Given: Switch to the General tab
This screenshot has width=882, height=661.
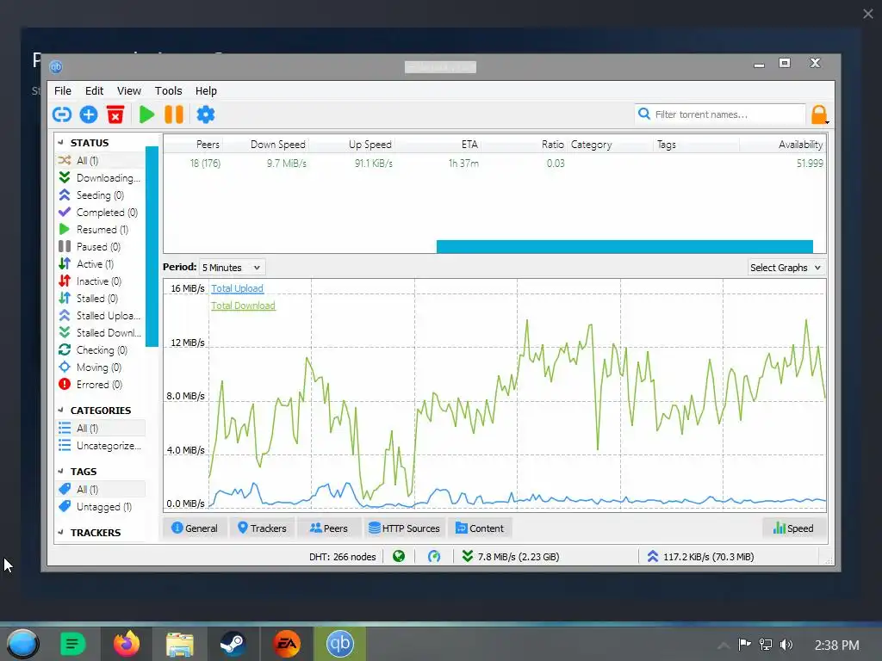Looking at the screenshot, I should (195, 528).
